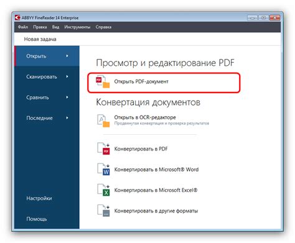Maximize the FineReader window
The image size is (295, 243).
pos(263,18)
